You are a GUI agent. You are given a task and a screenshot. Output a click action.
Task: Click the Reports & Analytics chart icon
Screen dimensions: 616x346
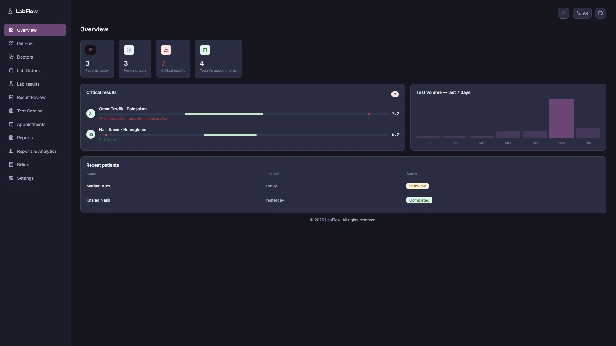[11, 151]
